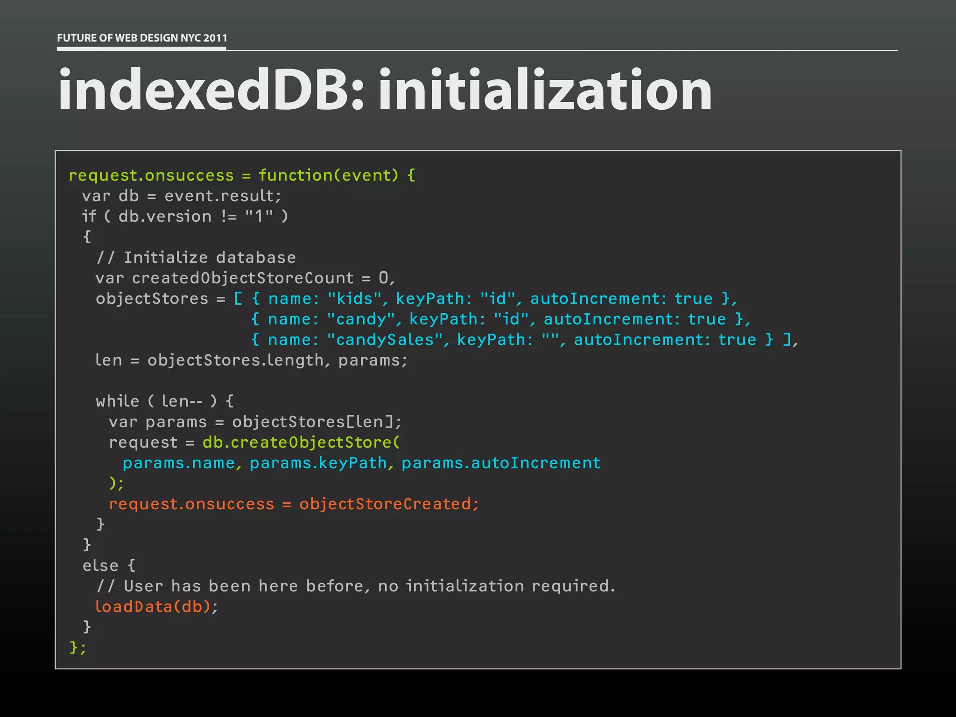Click the 'FUTURE OF WEB DESIGN NYC 2011' header

pos(142,38)
